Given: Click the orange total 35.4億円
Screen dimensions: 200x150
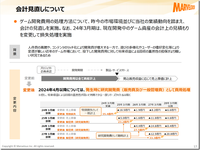Looking at the screenshot, I should pyautogui.click(x=108, y=114).
